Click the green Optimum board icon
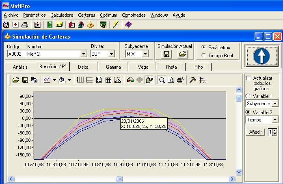The image size is (283, 184). [103, 25]
